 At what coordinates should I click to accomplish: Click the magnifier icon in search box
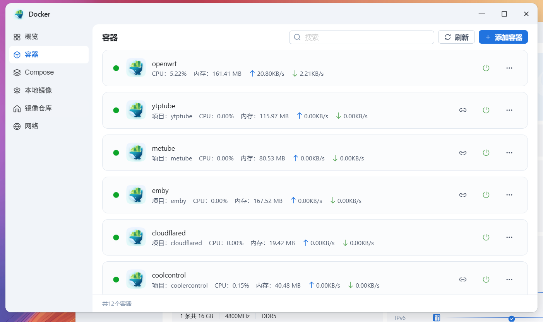coord(297,37)
